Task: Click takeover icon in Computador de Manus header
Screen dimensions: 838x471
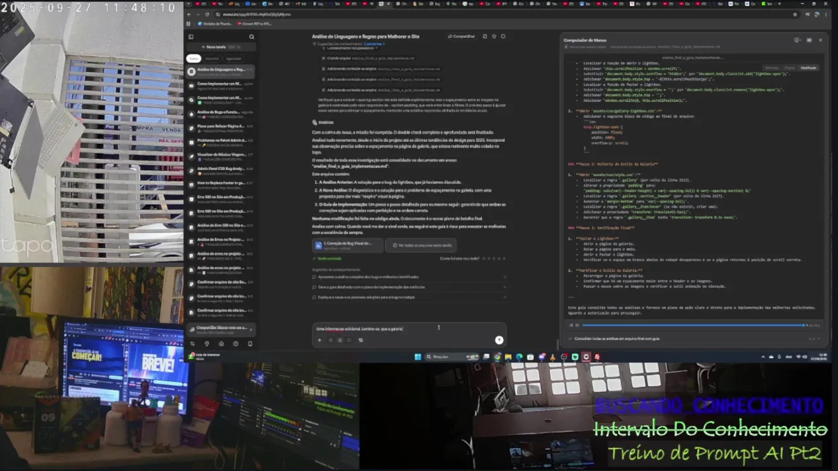Action: tap(797, 40)
